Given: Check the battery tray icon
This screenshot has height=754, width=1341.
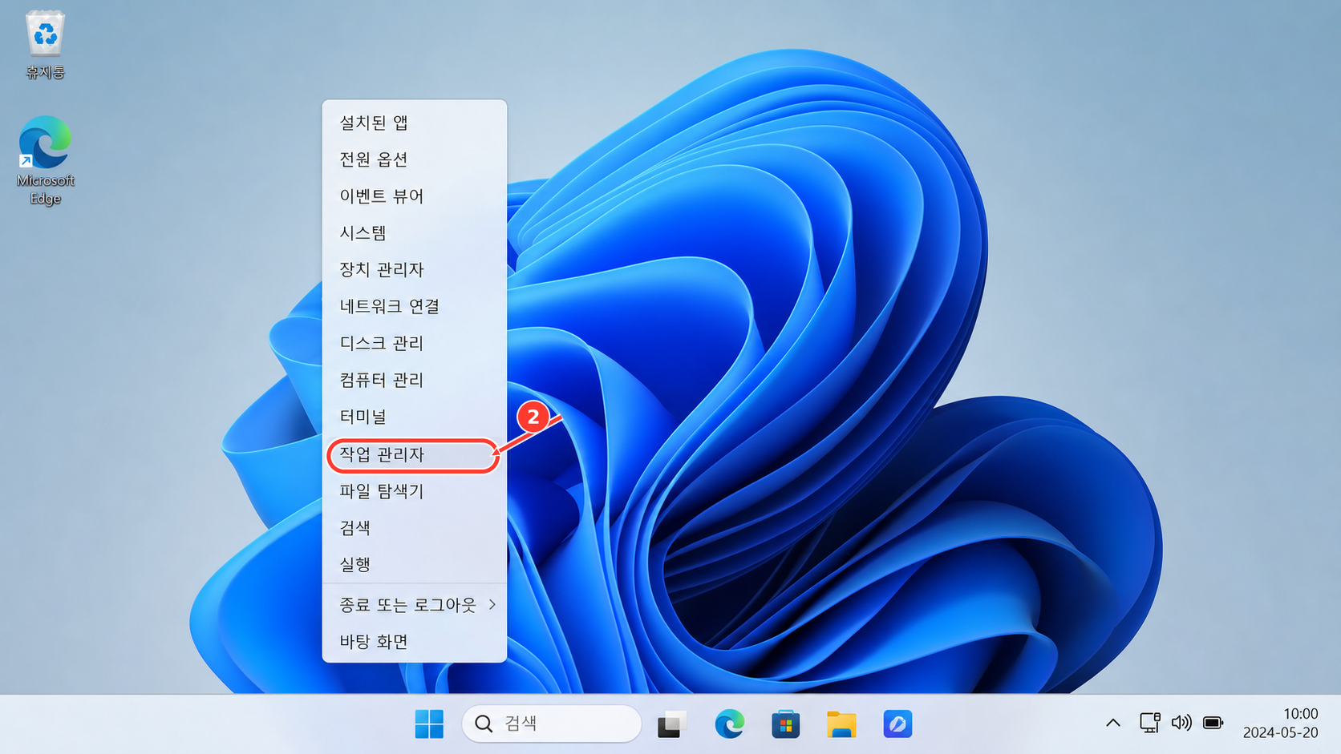Looking at the screenshot, I should [1213, 723].
